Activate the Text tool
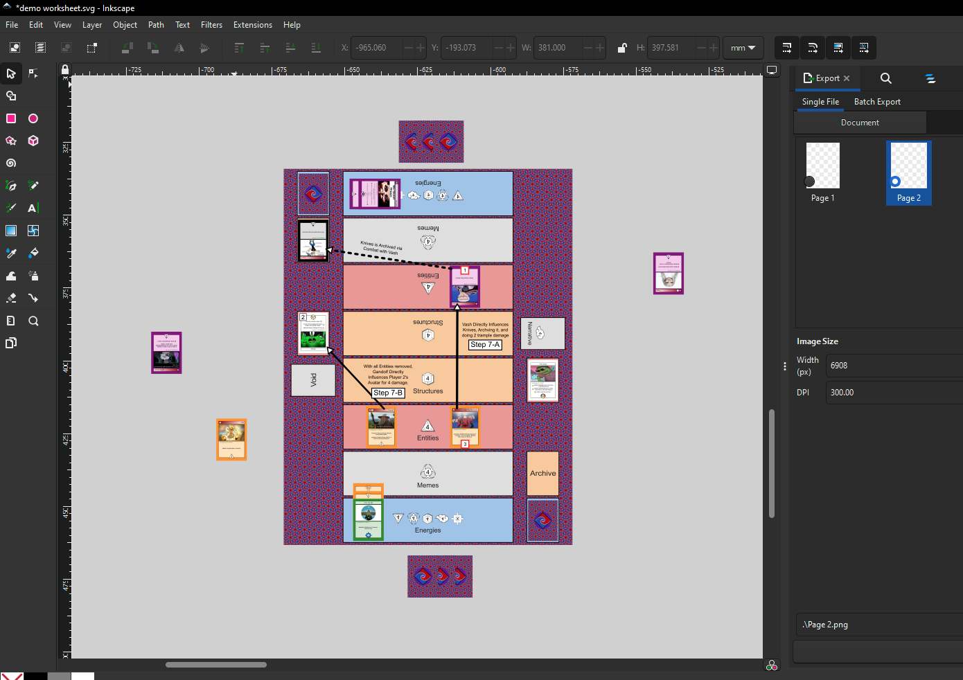This screenshot has width=963, height=680. pos(33,208)
